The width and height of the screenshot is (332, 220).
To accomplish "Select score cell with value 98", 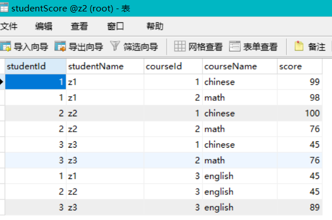I will [300, 97].
